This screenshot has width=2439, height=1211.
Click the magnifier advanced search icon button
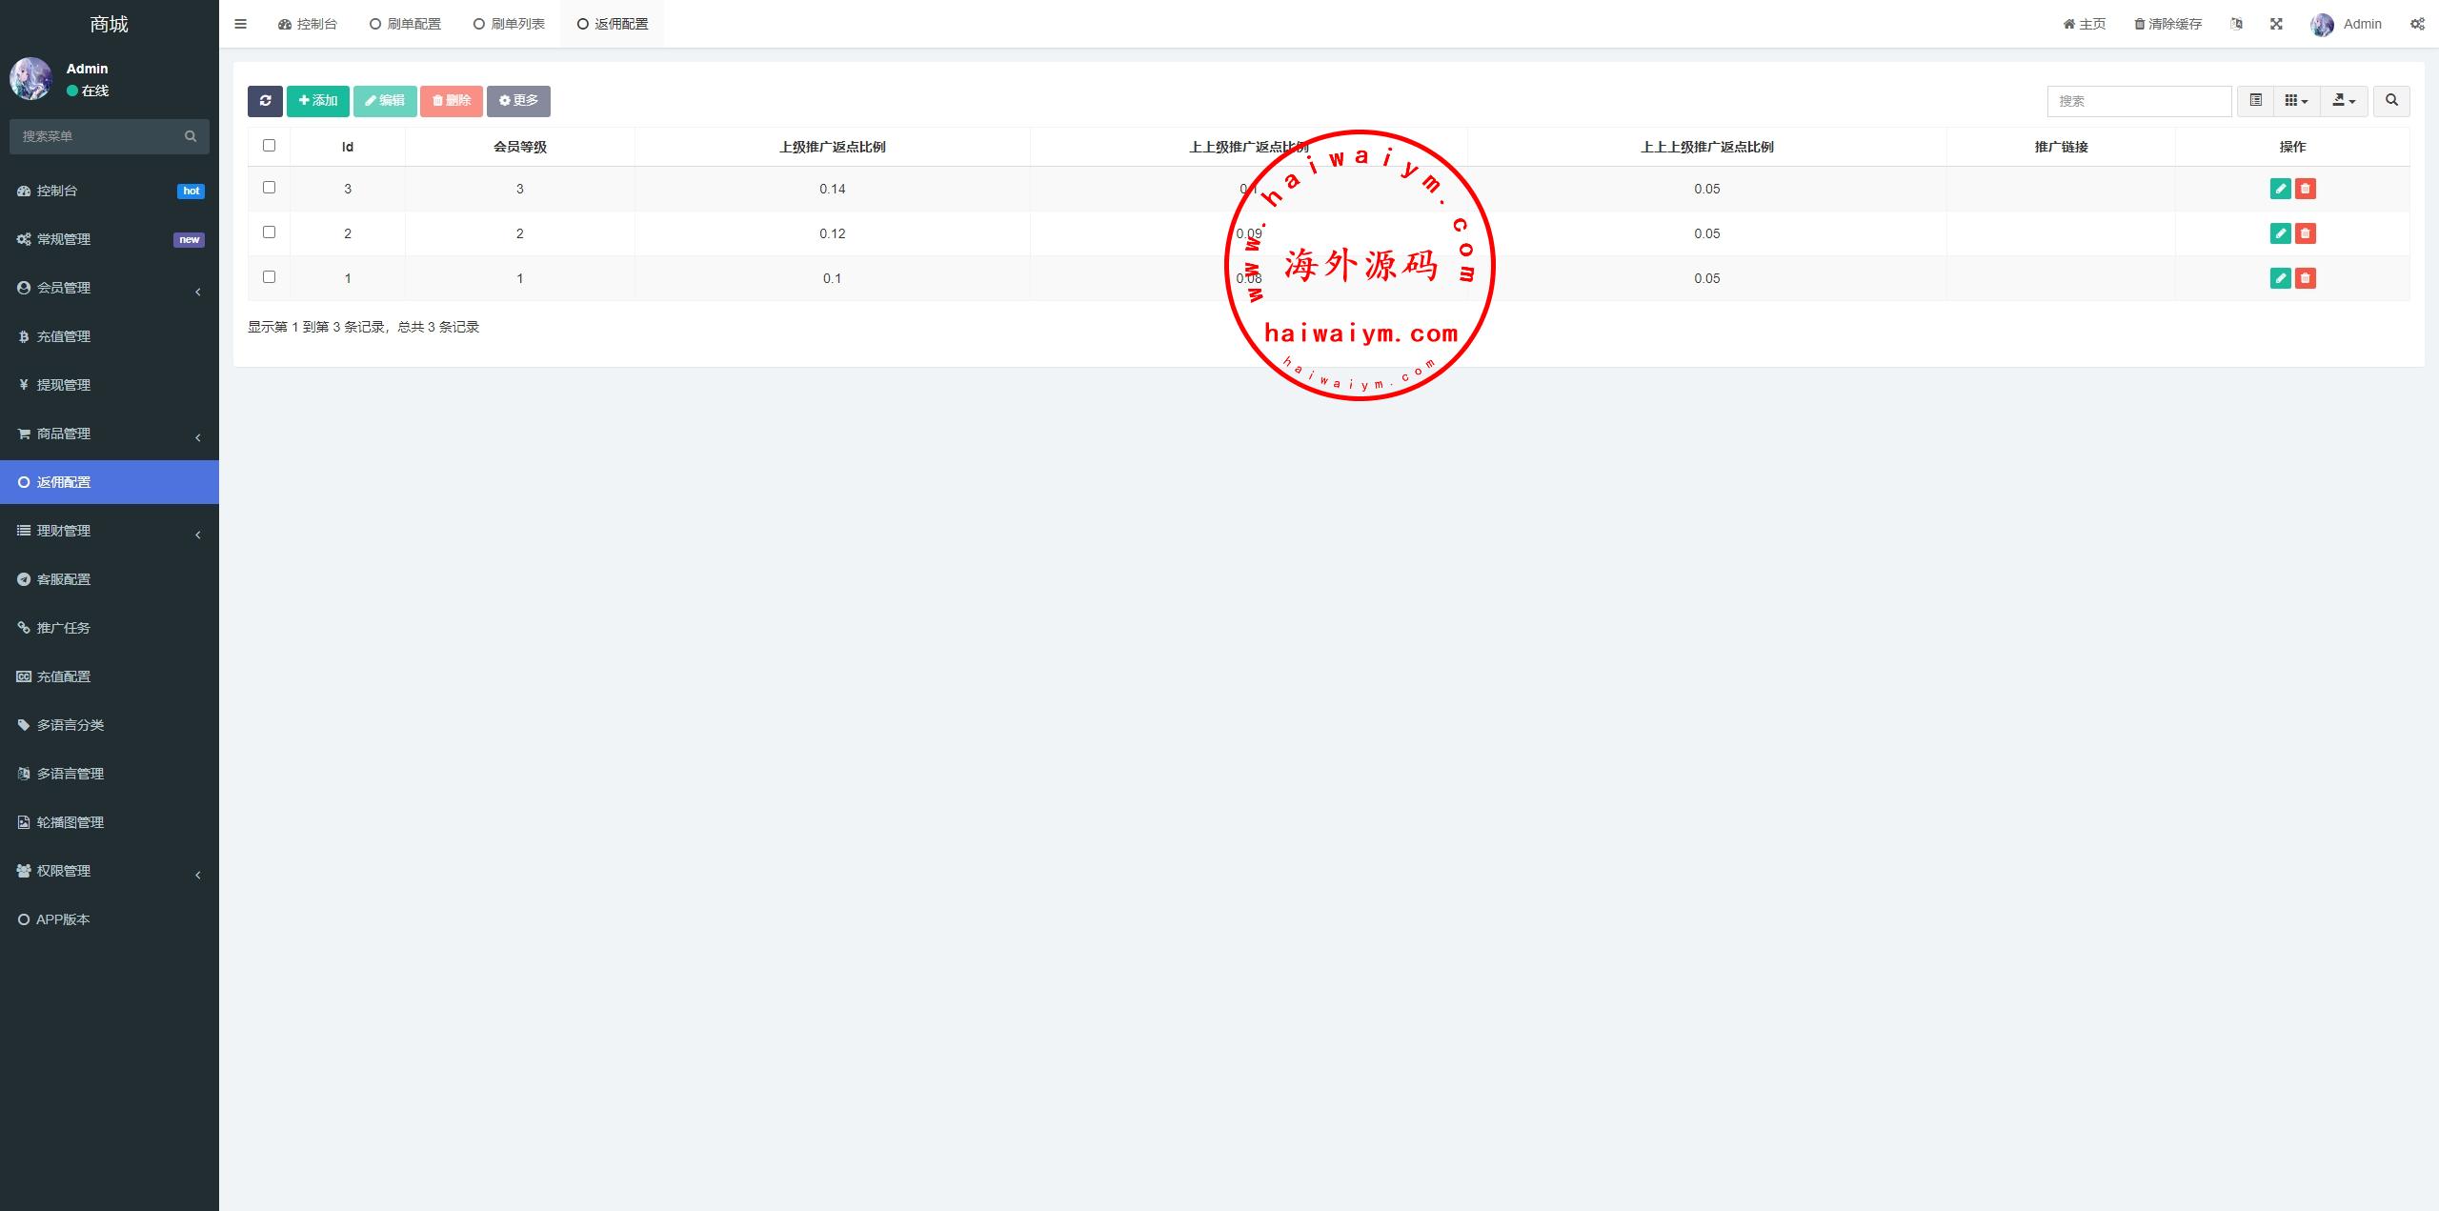click(2391, 101)
